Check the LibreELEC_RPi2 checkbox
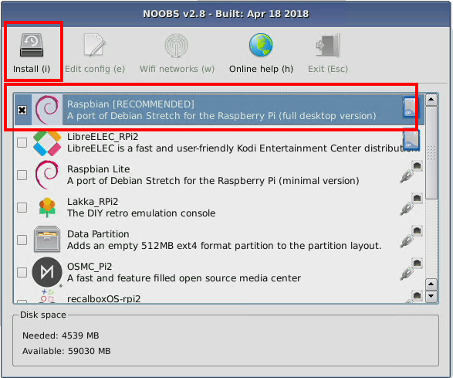 pyautogui.click(x=22, y=142)
